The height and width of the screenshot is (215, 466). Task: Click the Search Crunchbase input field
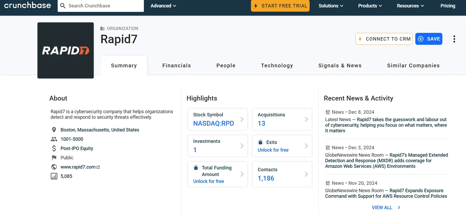pyautogui.click(x=101, y=6)
